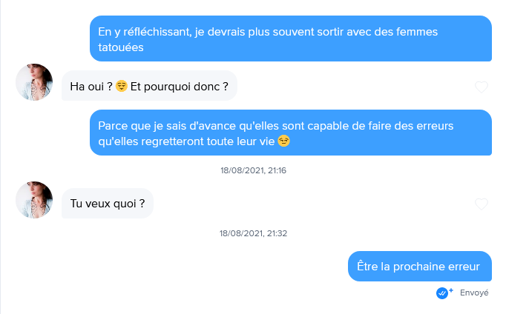Screen dimensions: 506x314
Task: Select the "Être la prochaine erreur" message bubble
Action: coord(419,266)
